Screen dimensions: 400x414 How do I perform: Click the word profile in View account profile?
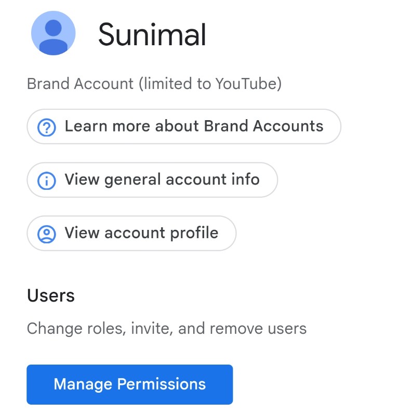[194, 234]
